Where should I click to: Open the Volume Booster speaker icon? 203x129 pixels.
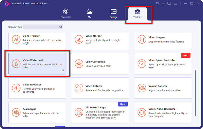tap(142, 88)
